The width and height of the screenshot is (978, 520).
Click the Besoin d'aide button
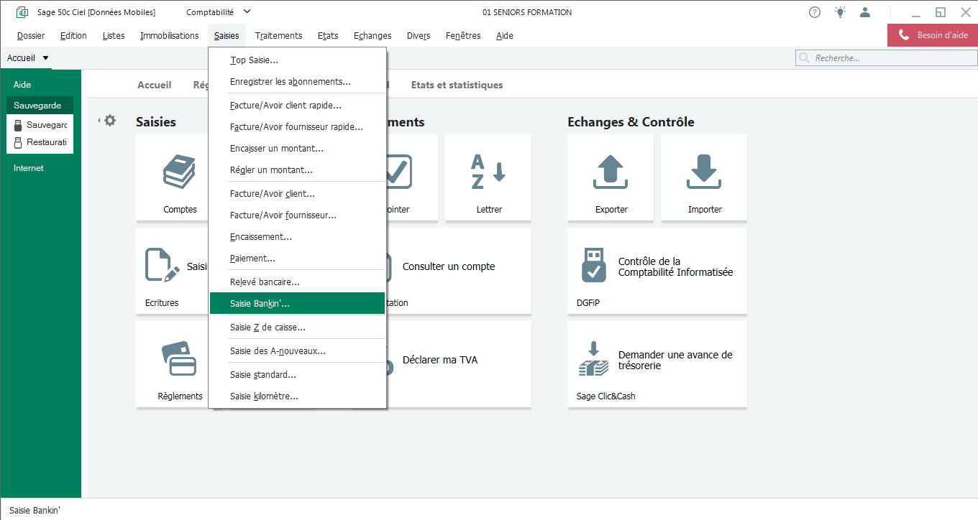[x=933, y=35]
